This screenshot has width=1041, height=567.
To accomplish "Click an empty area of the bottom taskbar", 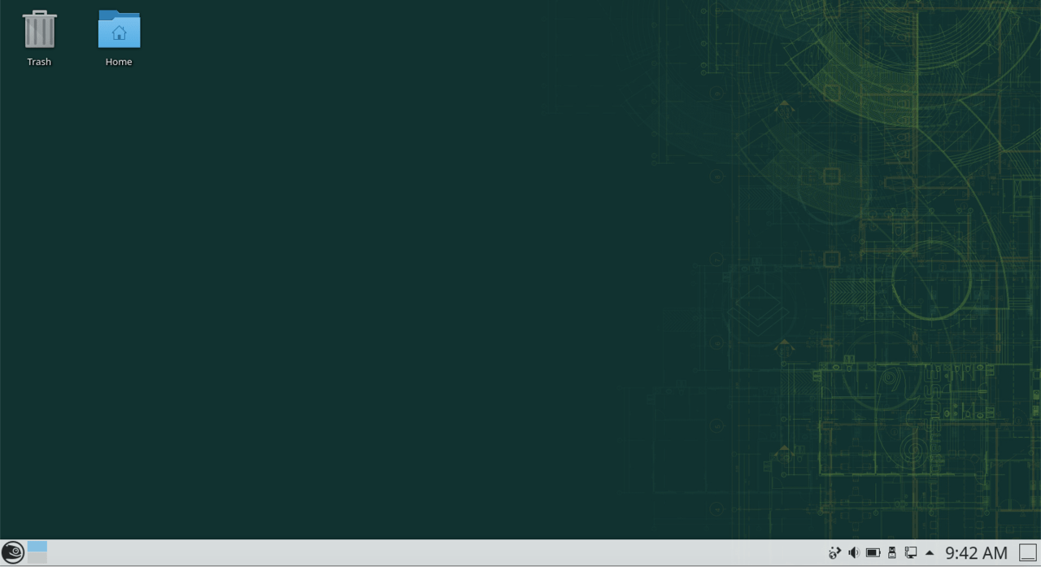I will coord(407,552).
